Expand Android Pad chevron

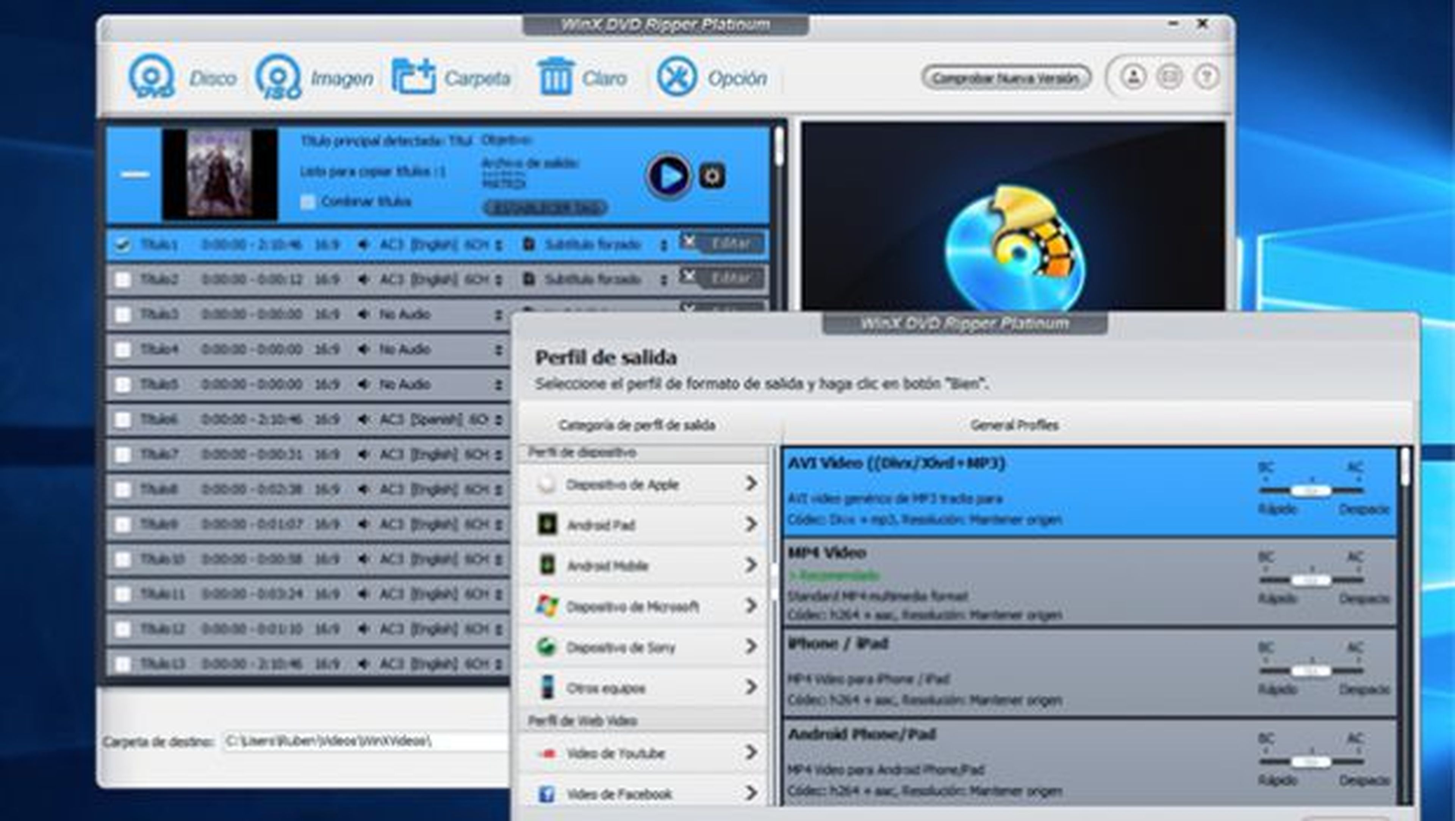click(x=751, y=524)
